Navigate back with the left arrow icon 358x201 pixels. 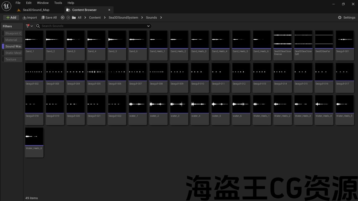[63, 18]
